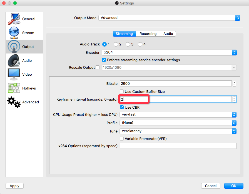The width and height of the screenshot is (249, 194).
Task: Click into the Keyframe Interval field
Action: [x=176, y=99]
